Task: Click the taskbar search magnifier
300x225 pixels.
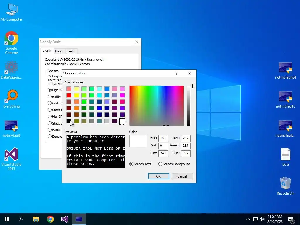Action: 21,219
